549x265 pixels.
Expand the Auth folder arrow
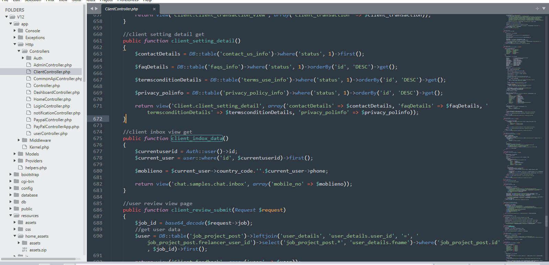23,58
